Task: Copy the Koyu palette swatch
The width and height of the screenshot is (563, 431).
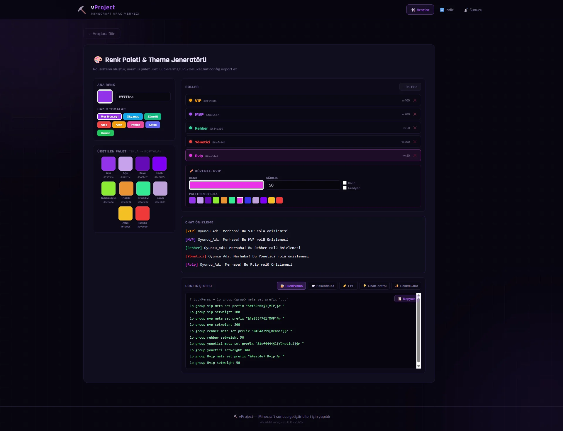Action: pos(143,164)
